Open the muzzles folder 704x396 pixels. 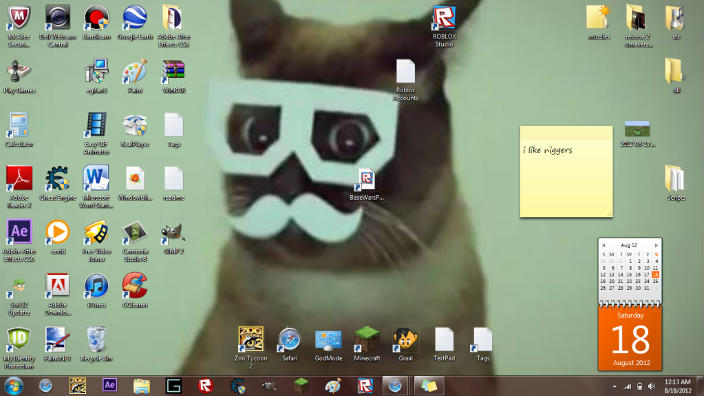pos(599,23)
